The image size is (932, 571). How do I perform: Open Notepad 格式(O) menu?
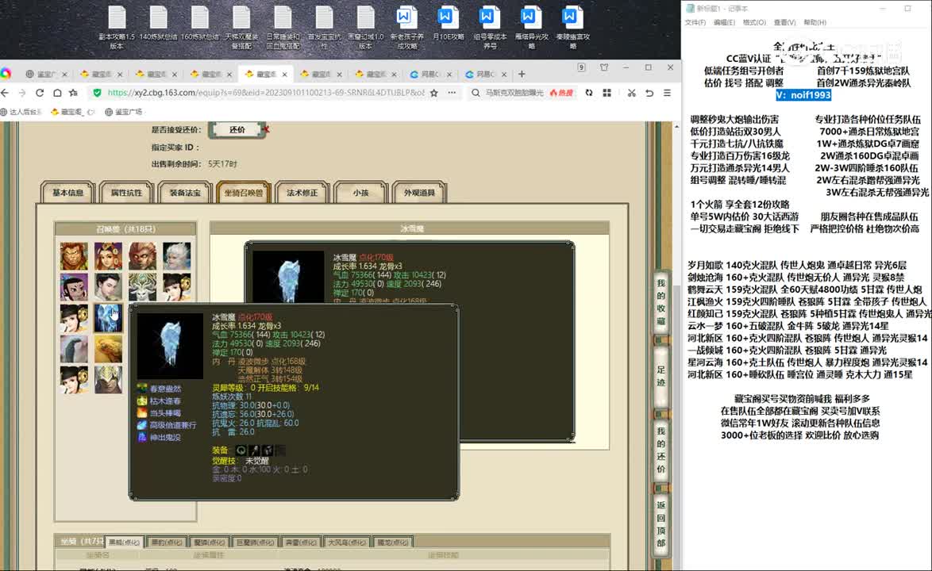tap(754, 22)
